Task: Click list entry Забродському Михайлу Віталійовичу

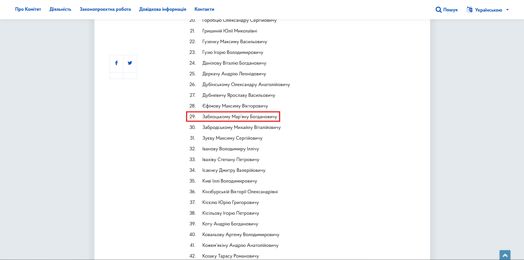Action: tap(241, 127)
